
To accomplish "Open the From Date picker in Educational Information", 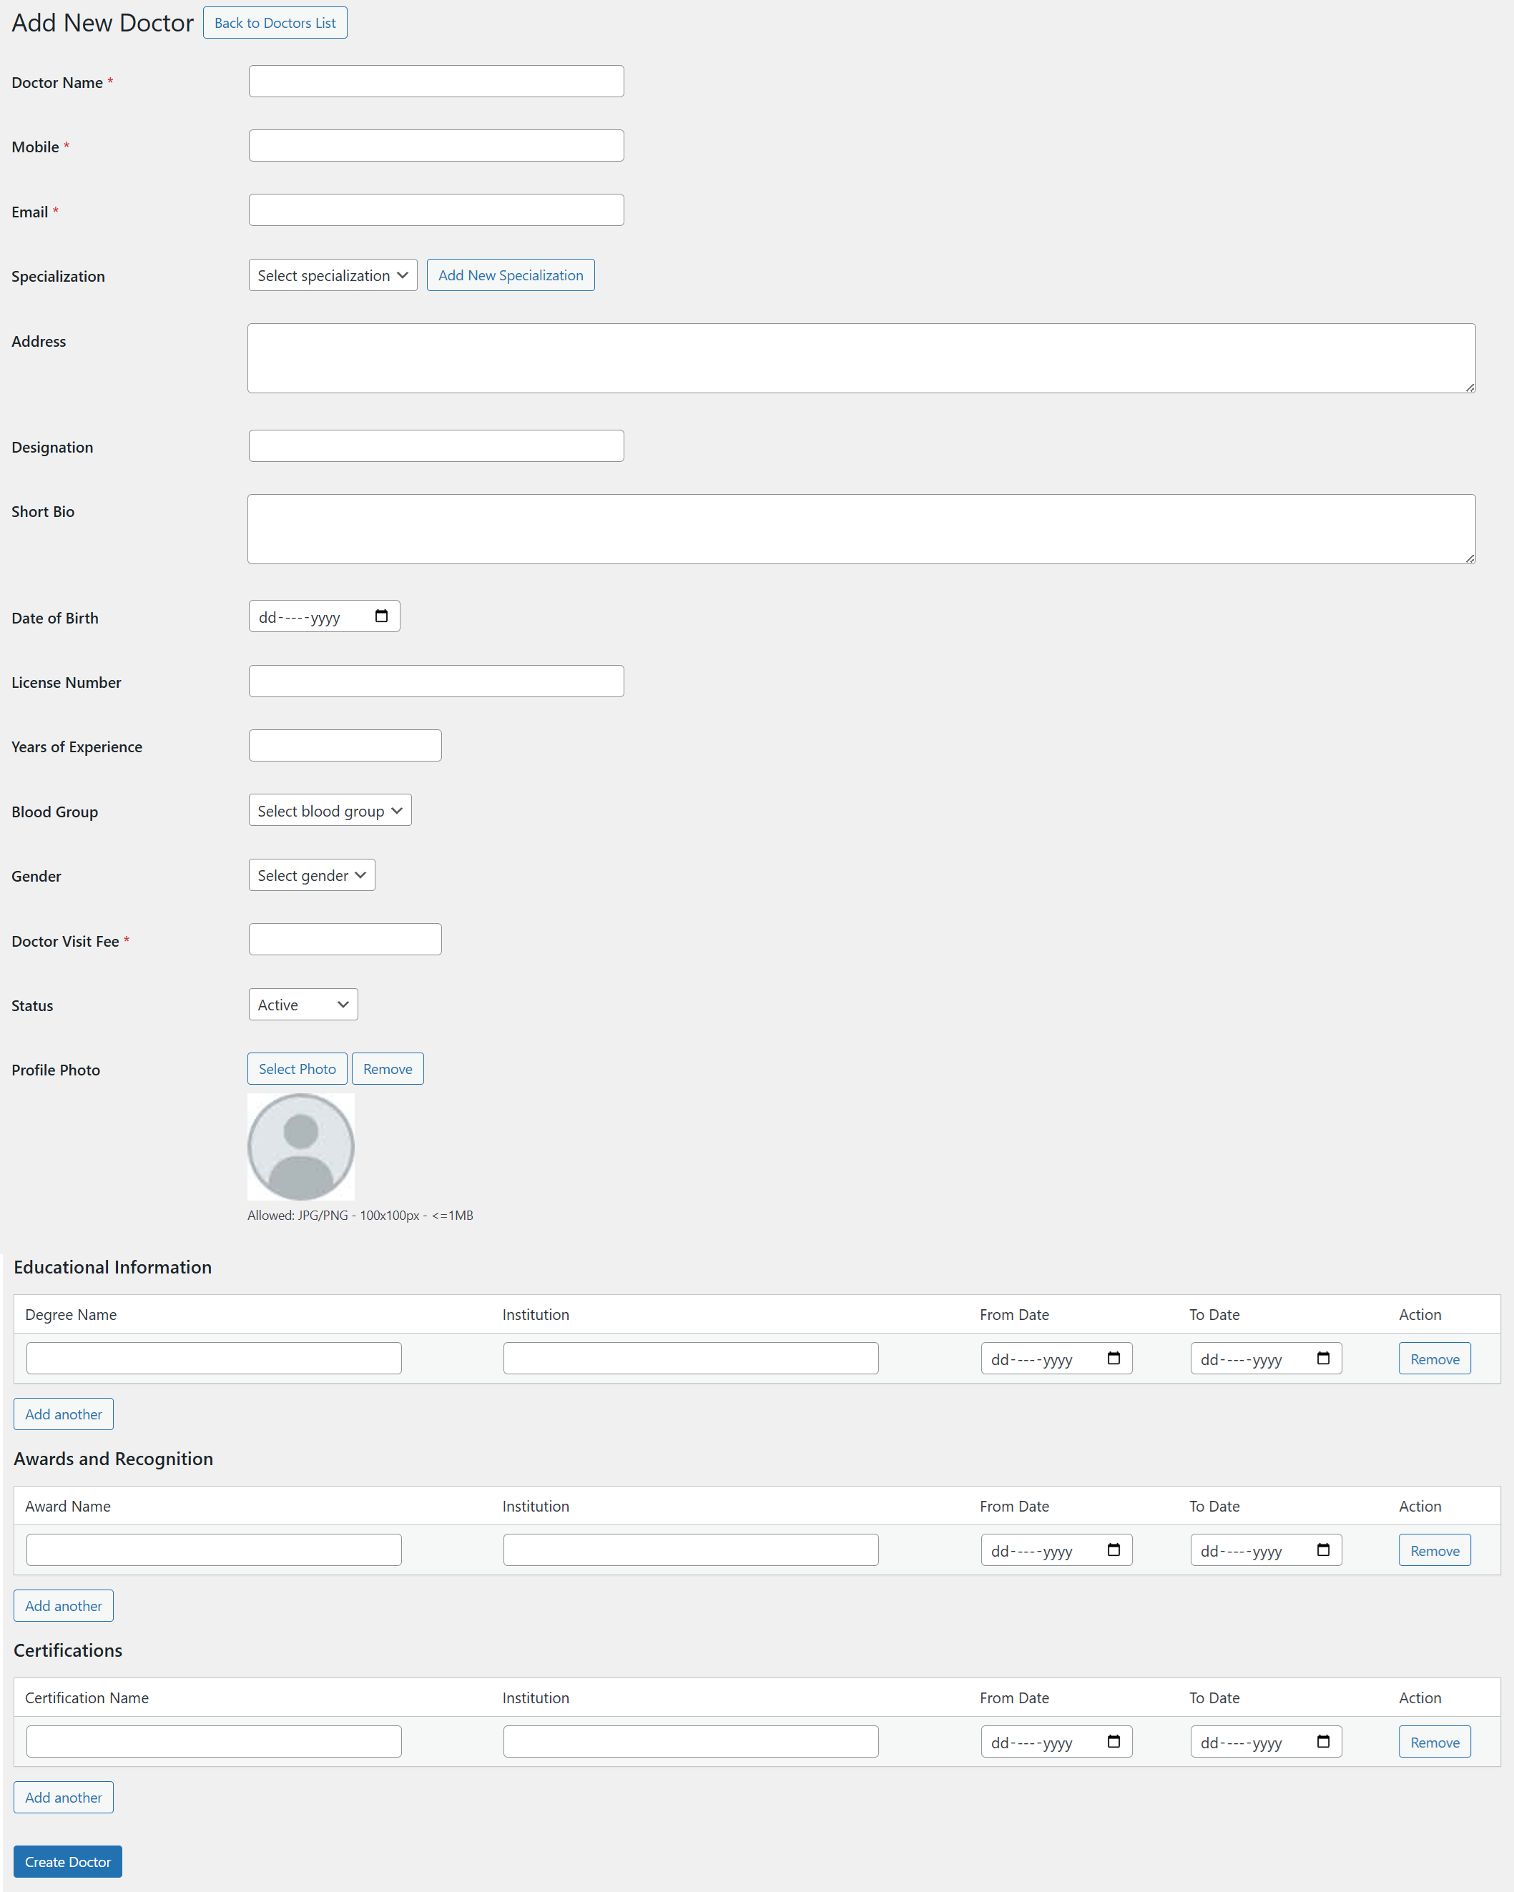I will (1114, 1358).
